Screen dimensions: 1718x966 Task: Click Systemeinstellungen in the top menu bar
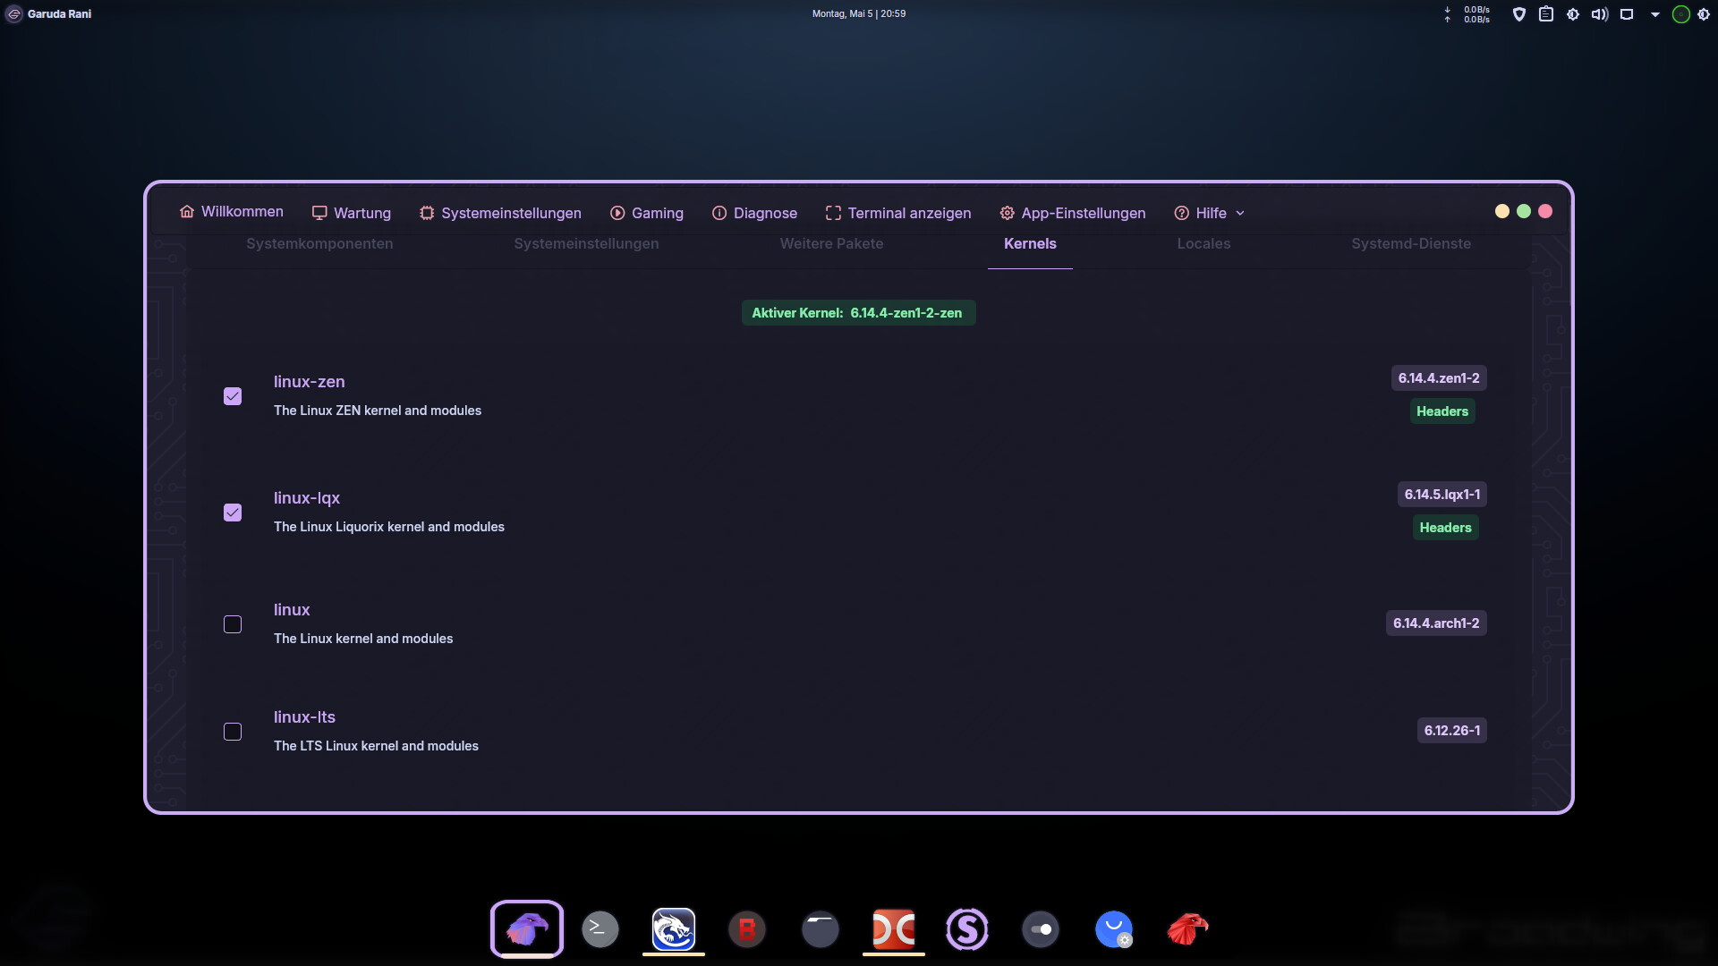(500, 213)
